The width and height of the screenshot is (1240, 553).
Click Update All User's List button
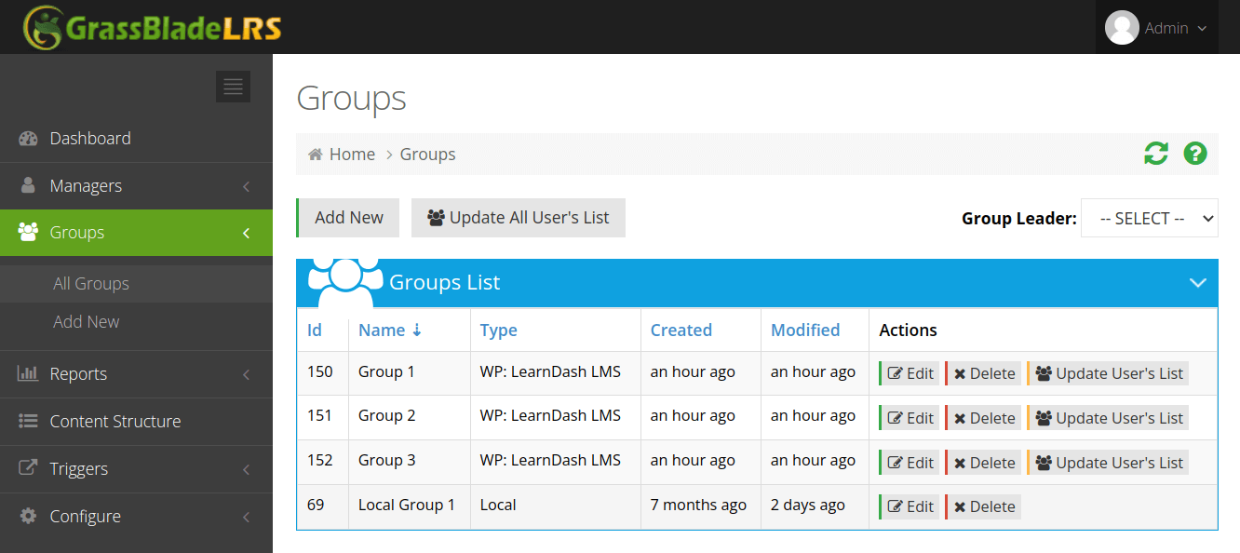pyautogui.click(x=519, y=218)
